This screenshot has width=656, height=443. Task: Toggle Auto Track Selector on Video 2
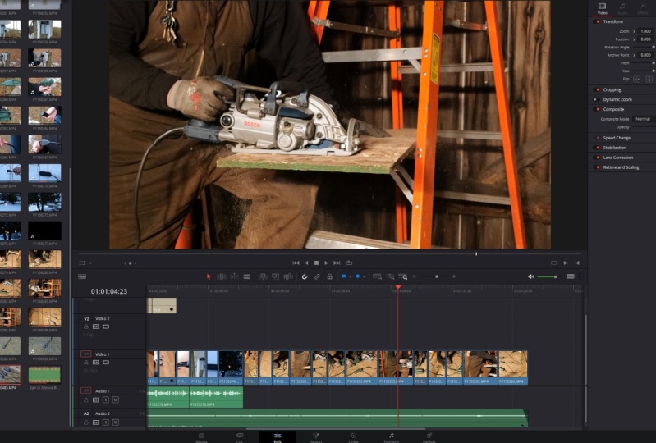tap(96, 327)
